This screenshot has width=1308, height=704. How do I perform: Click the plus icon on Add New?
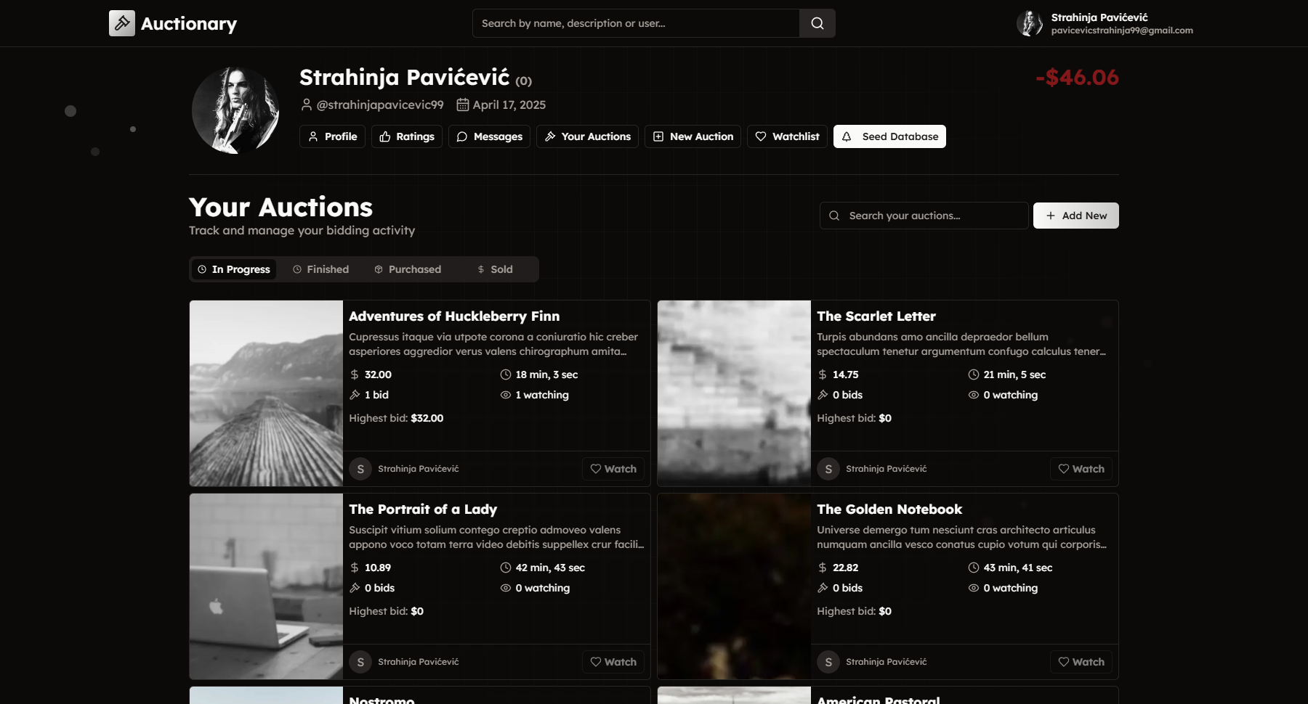tap(1051, 216)
